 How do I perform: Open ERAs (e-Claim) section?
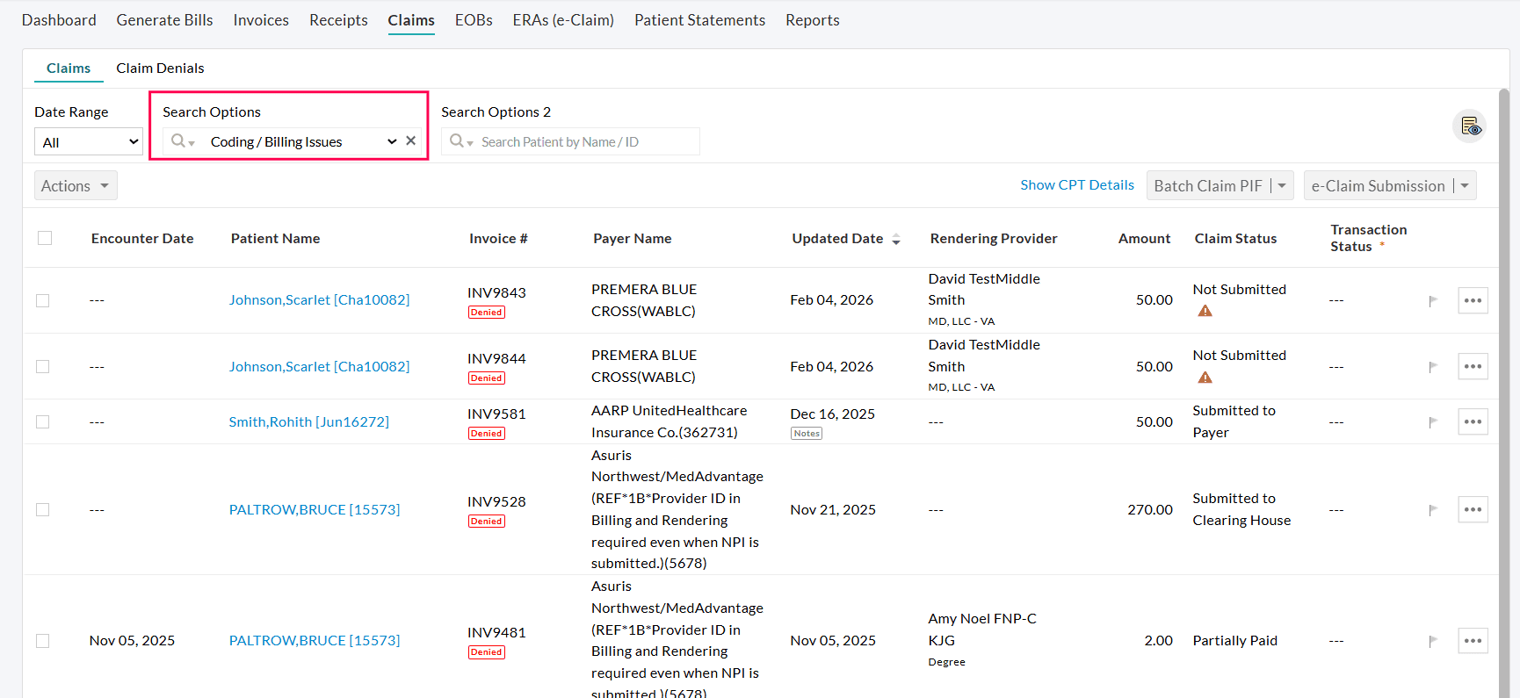pyautogui.click(x=563, y=19)
